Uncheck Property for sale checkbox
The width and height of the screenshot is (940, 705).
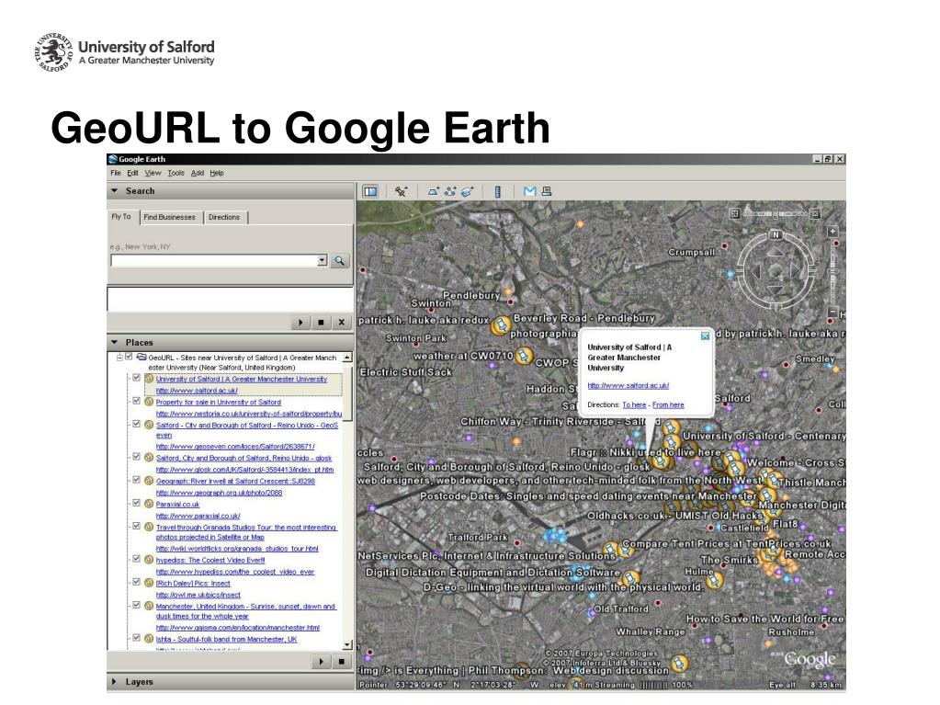[137, 401]
